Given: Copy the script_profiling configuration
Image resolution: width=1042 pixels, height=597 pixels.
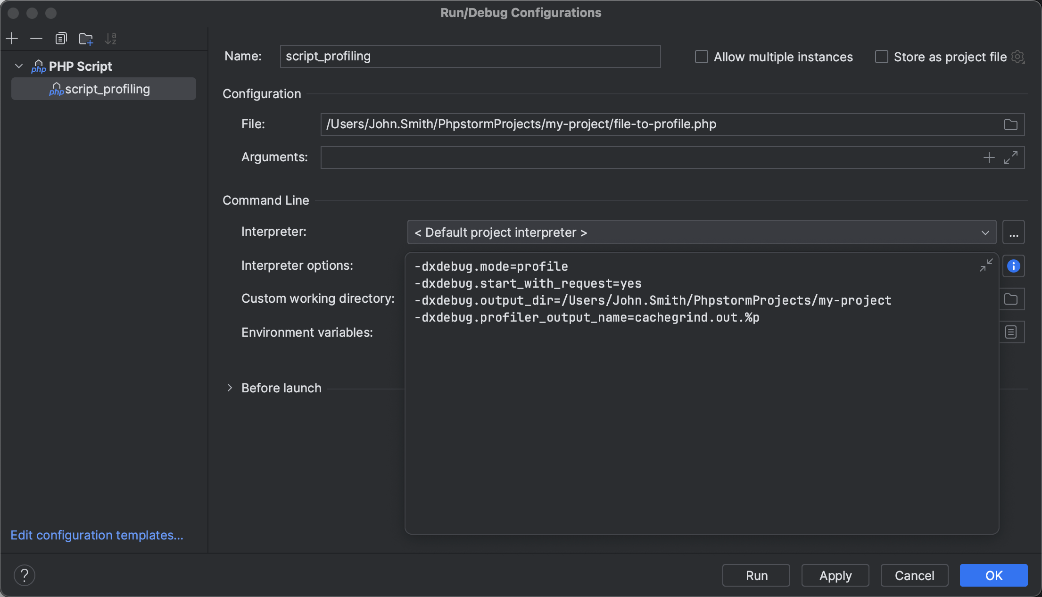Looking at the screenshot, I should [61, 38].
